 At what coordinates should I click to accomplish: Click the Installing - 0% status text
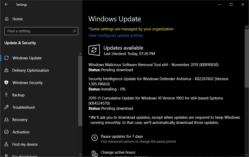coord(113,89)
